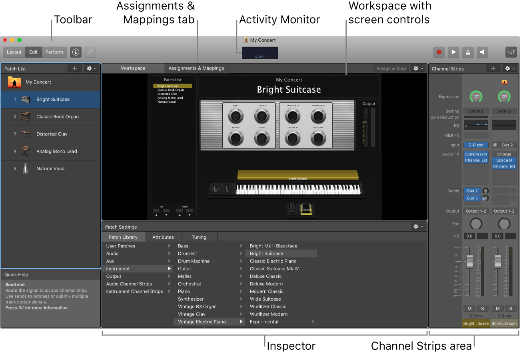Switch to Perform mode
This screenshot has width=521, height=355.
pos(54,52)
